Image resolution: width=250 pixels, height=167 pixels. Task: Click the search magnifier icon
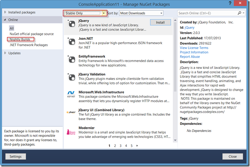point(239,13)
